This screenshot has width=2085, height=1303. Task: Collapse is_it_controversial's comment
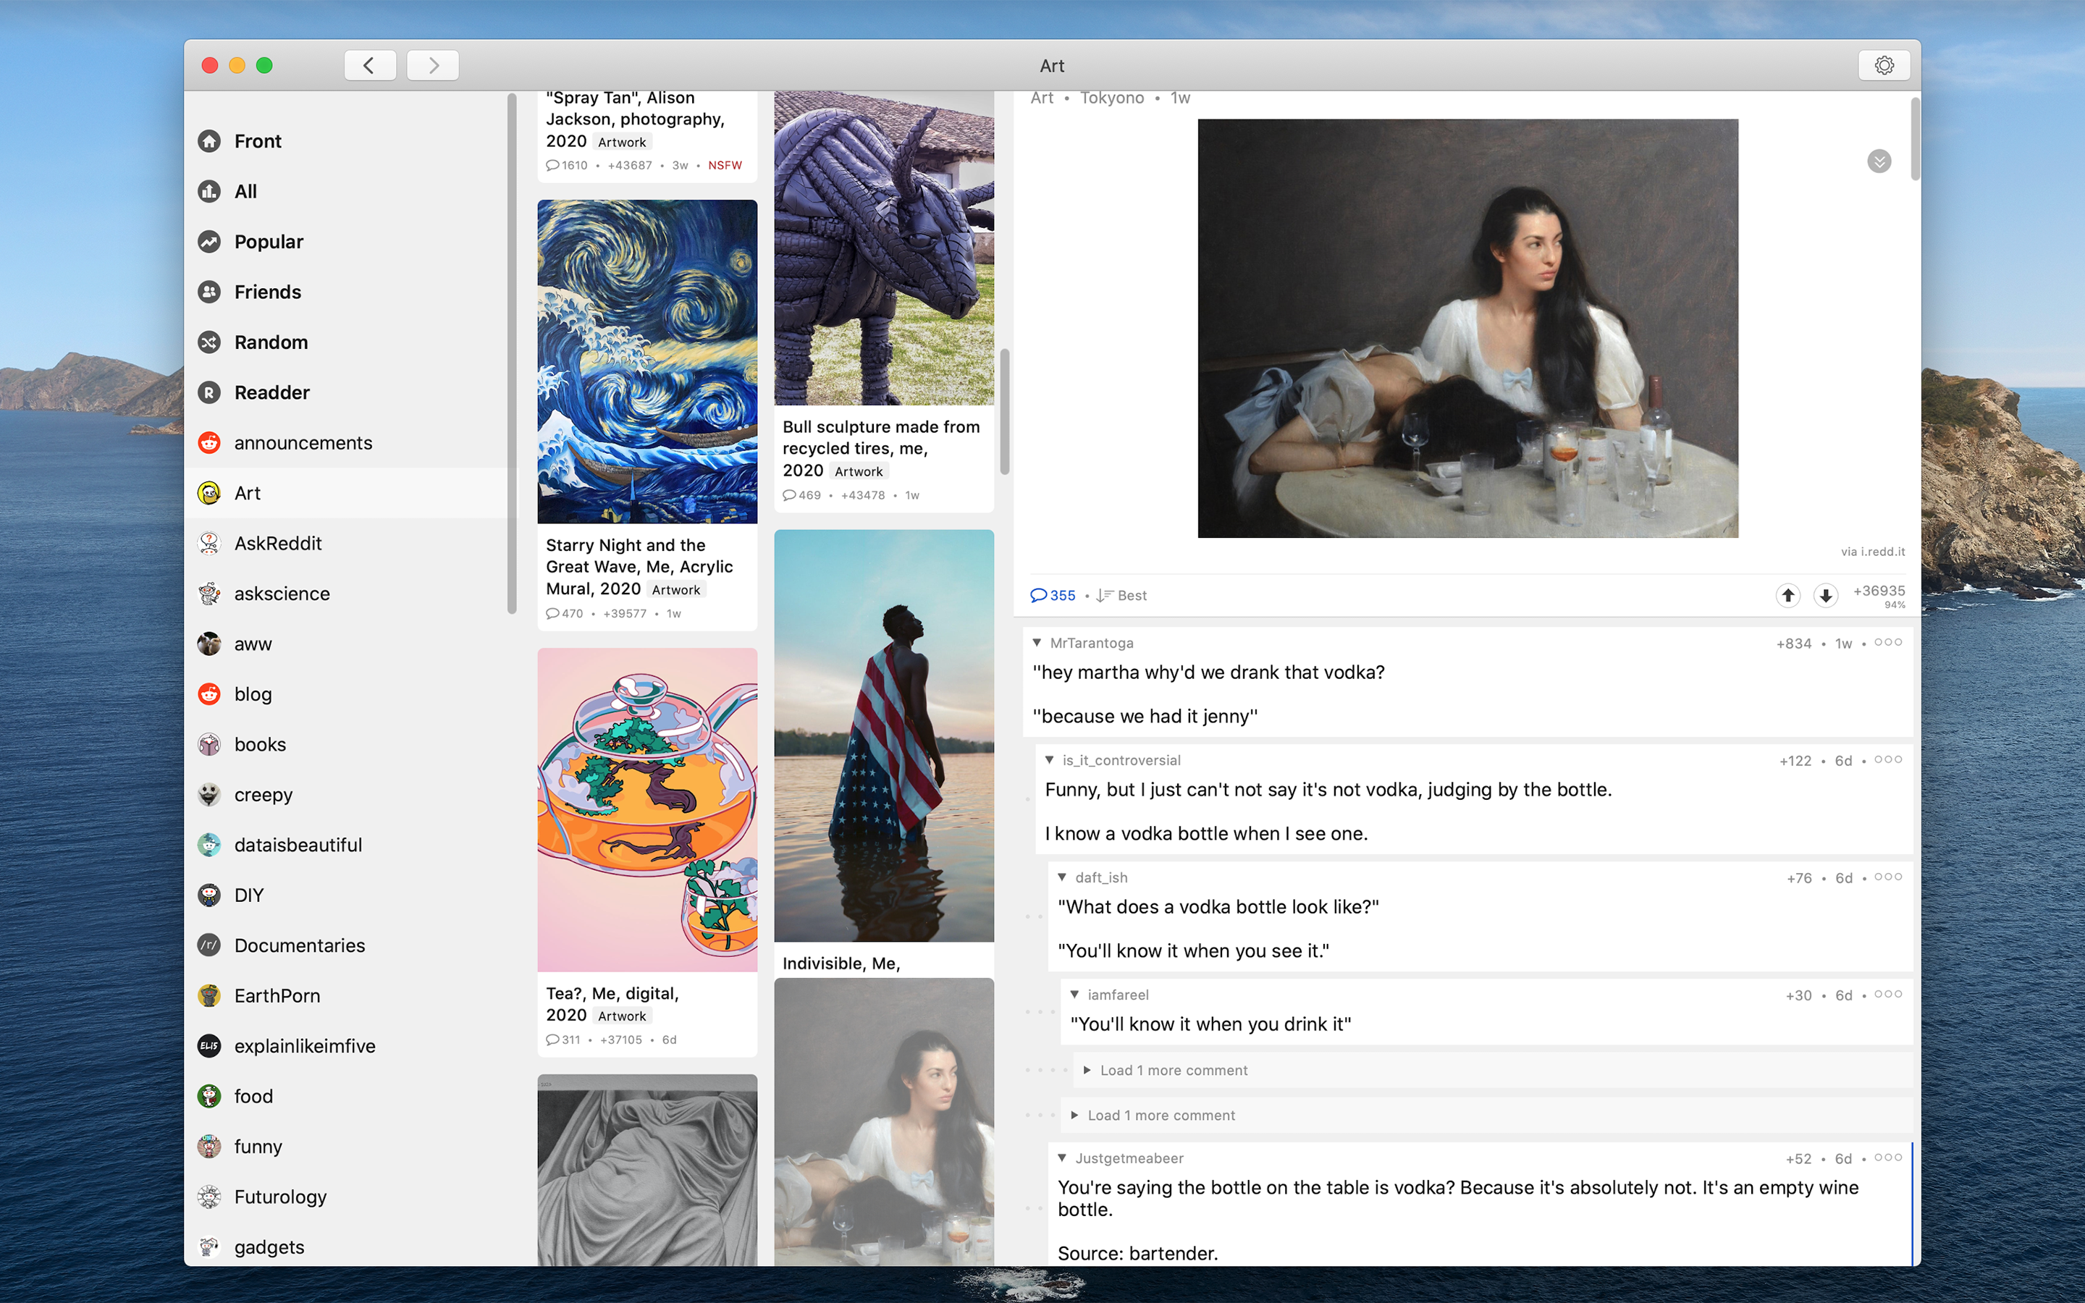1050,760
